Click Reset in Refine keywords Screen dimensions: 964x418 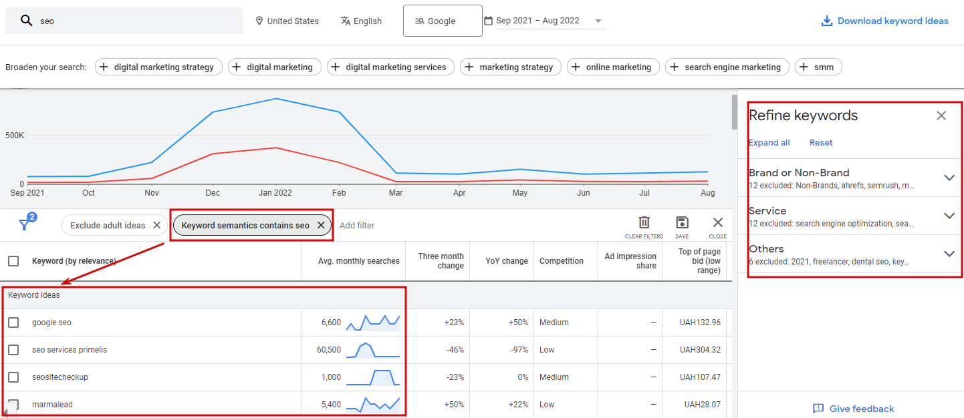tap(821, 142)
